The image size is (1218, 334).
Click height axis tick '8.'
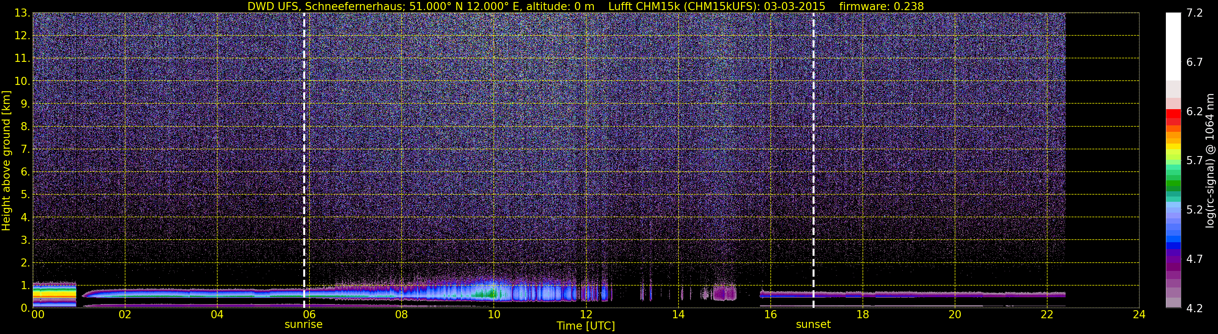25,126
